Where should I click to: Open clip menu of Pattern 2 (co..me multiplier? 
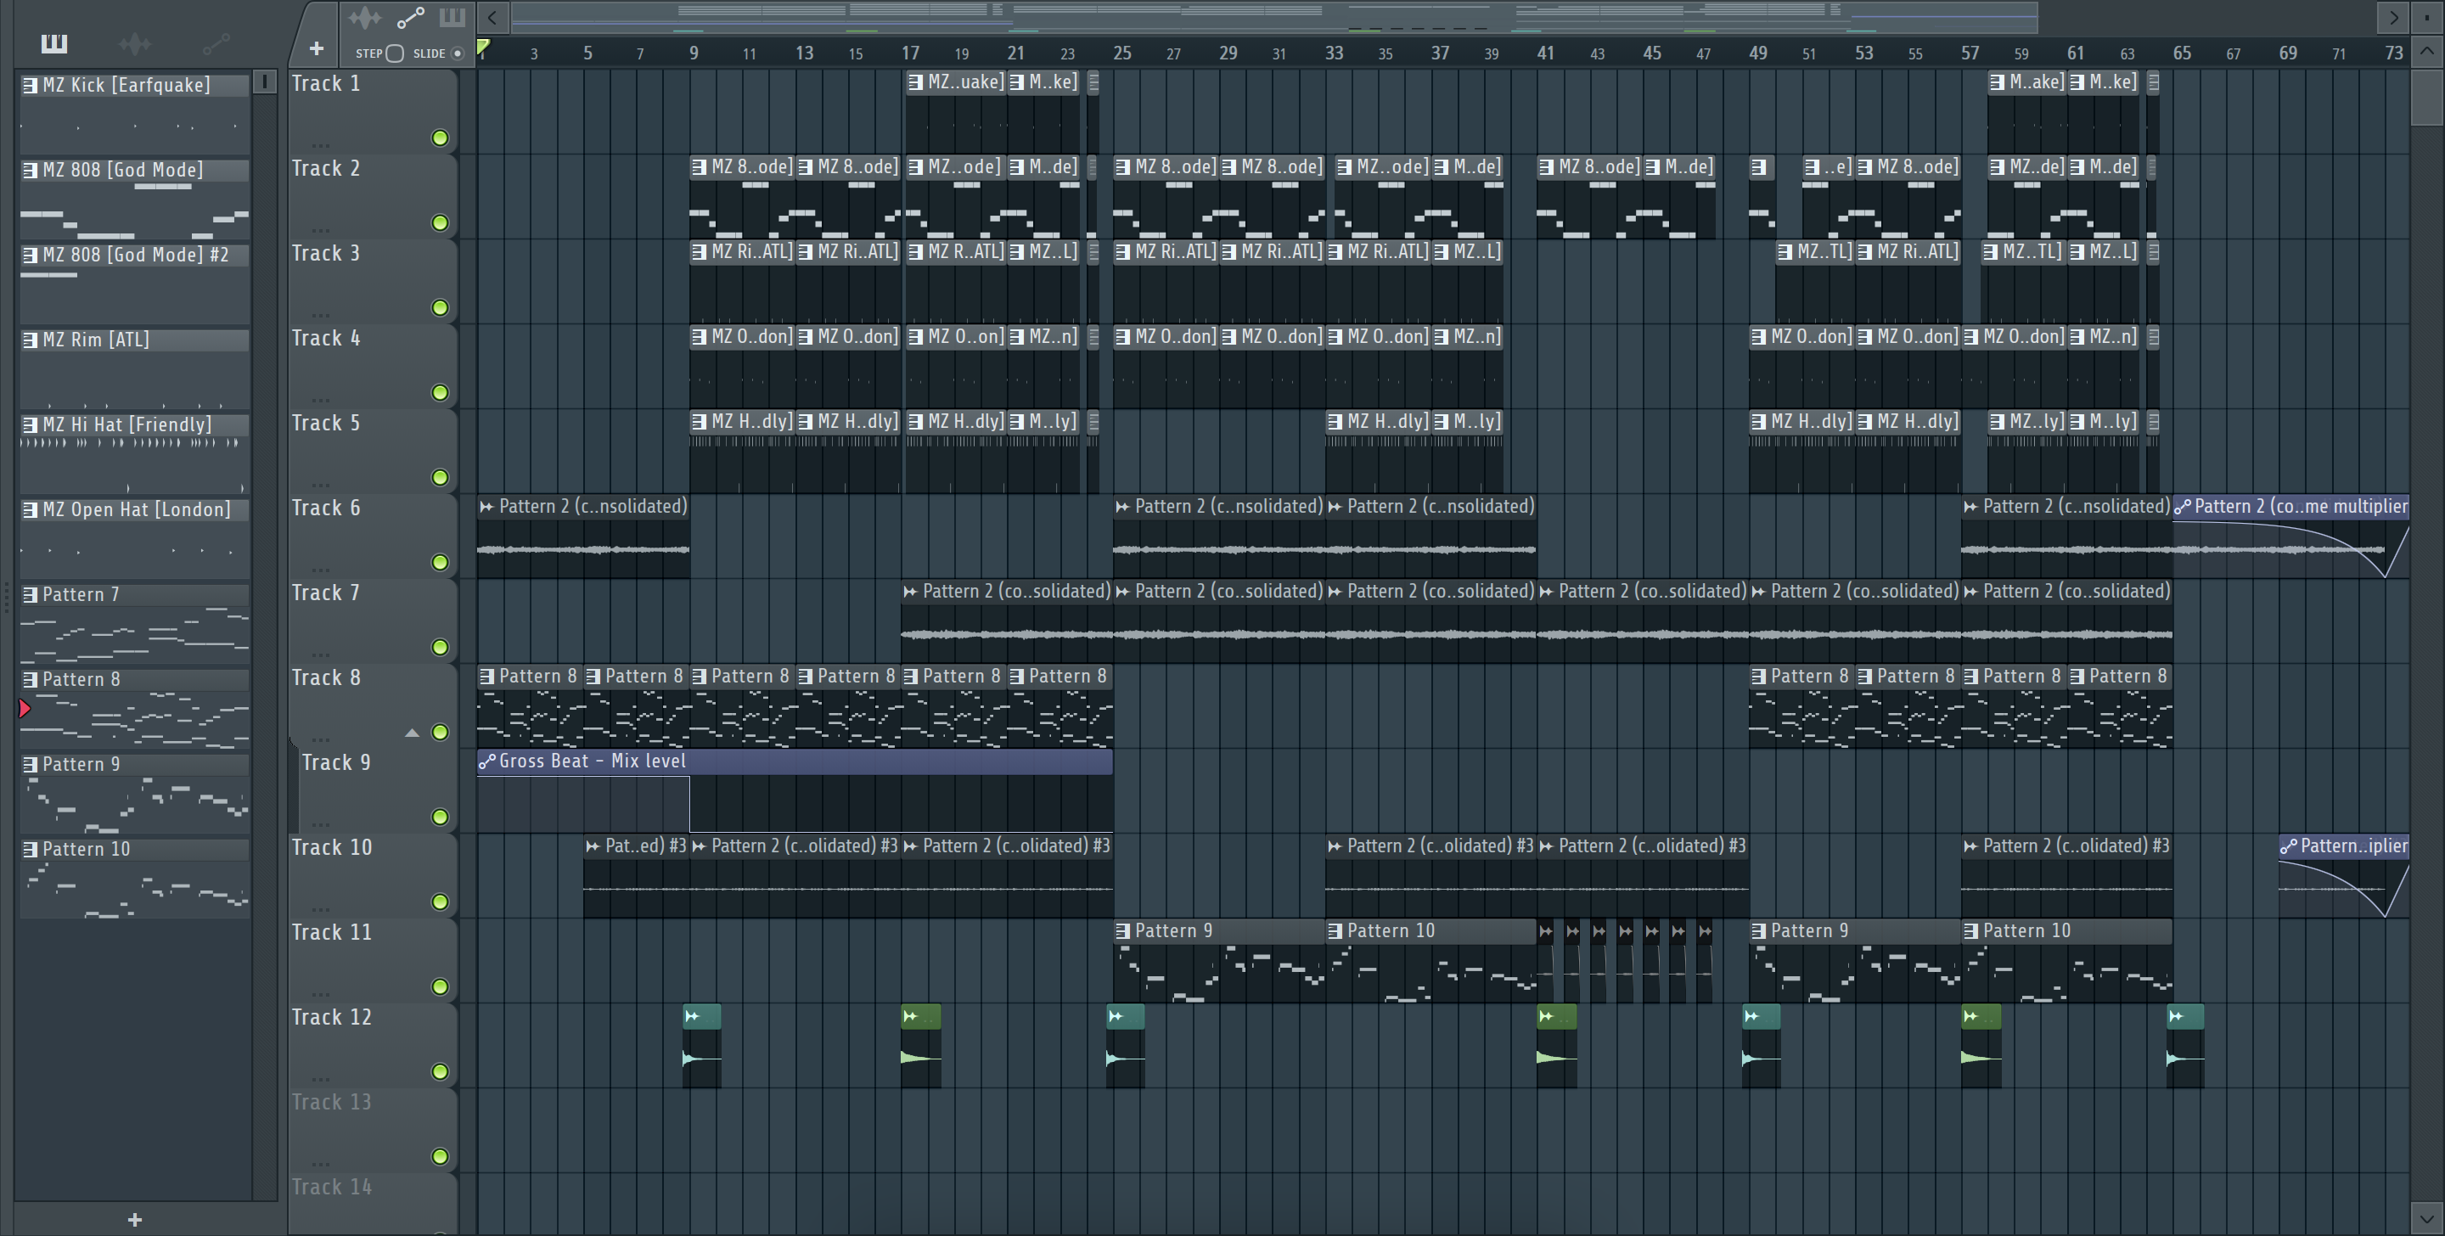pos(2182,507)
